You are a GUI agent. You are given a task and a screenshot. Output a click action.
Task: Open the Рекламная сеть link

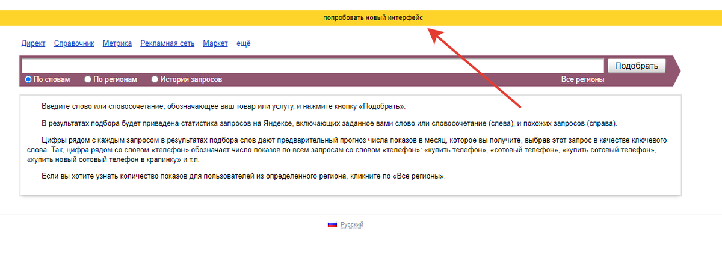[x=167, y=43]
